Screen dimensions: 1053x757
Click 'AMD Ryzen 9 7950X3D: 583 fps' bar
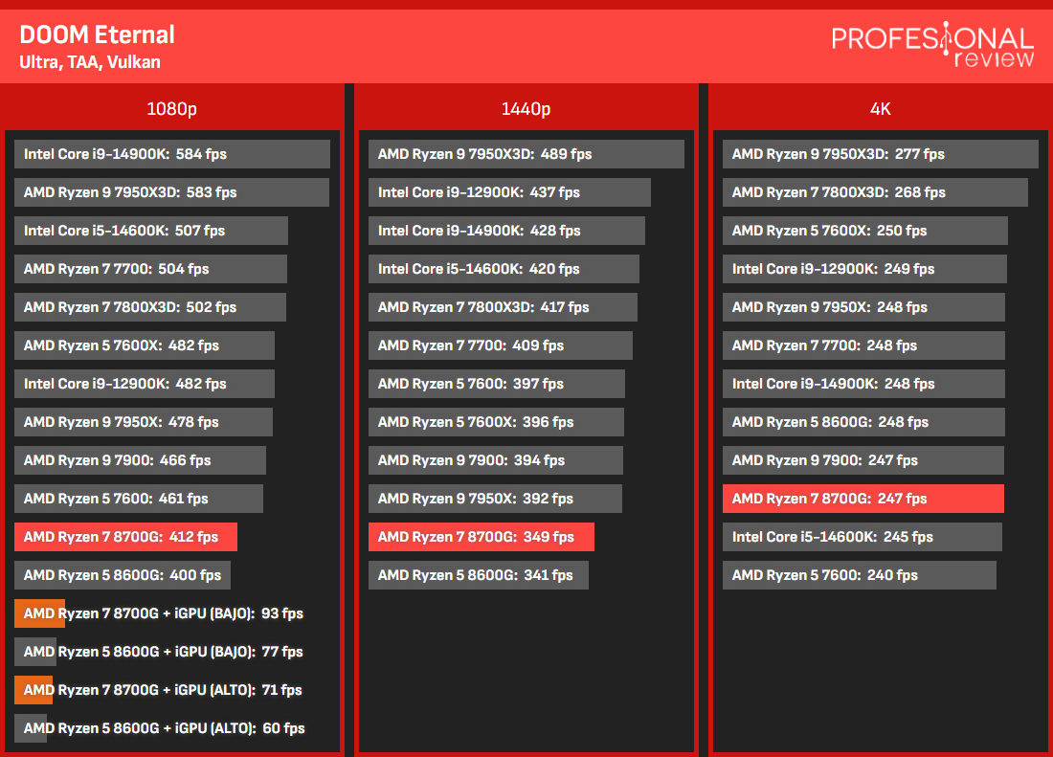pyautogui.click(x=172, y=192)
